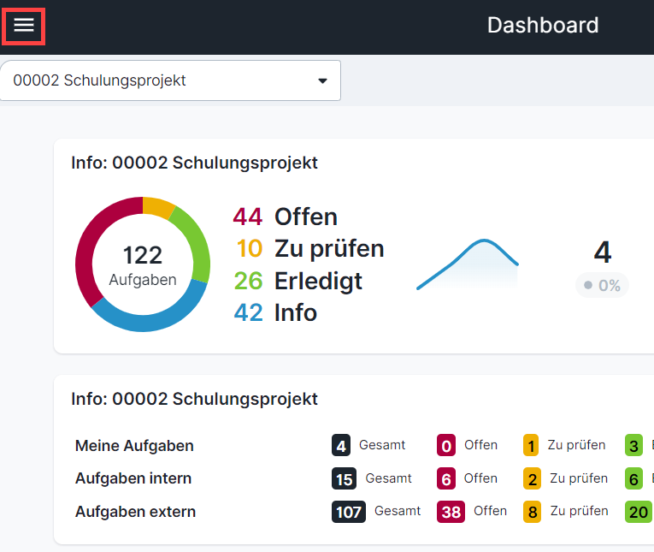Click the blue trend line chart
This screenshot has width=654, height=552.
[x=468, y=264]
